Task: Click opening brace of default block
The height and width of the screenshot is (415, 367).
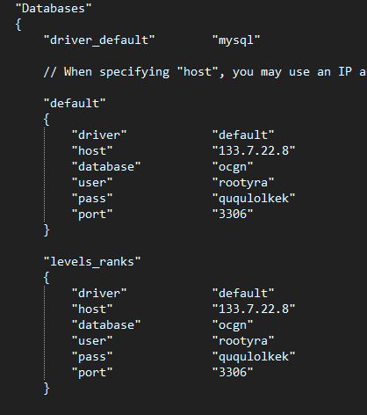Action: point(47,120)
